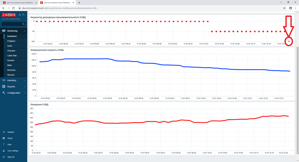Screen dimensions: 299x162
Task: Open User settings link
Action: pos(13,151)
